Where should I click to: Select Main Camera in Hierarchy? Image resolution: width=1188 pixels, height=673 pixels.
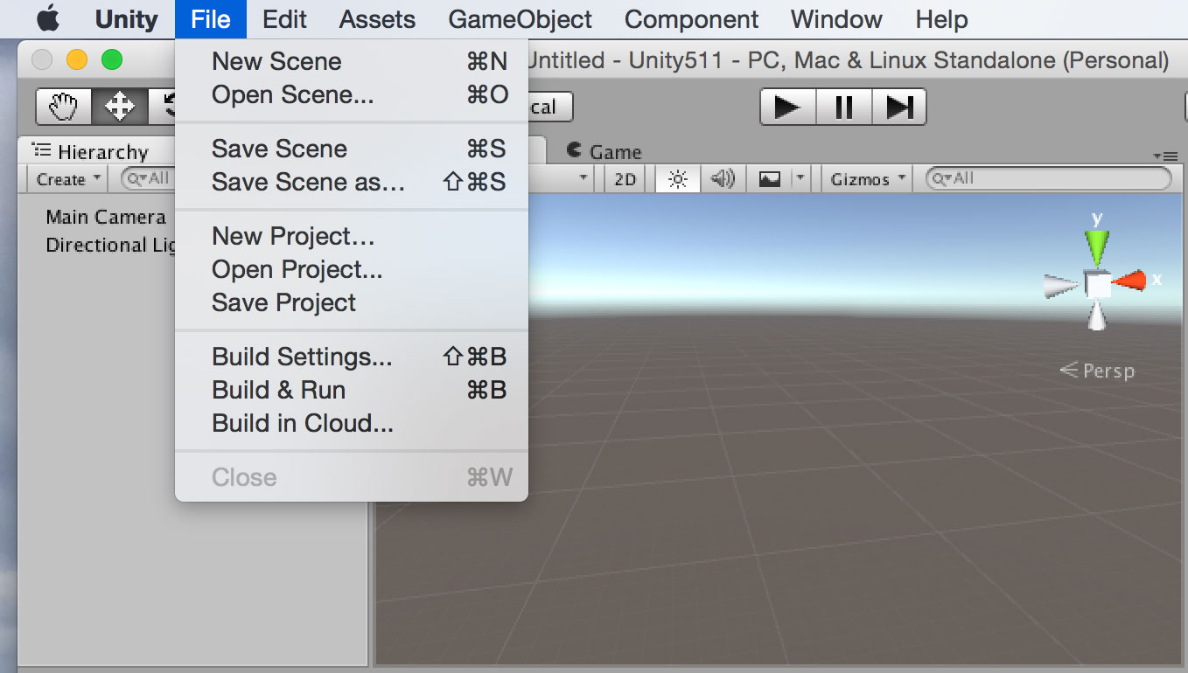[106, 217]
